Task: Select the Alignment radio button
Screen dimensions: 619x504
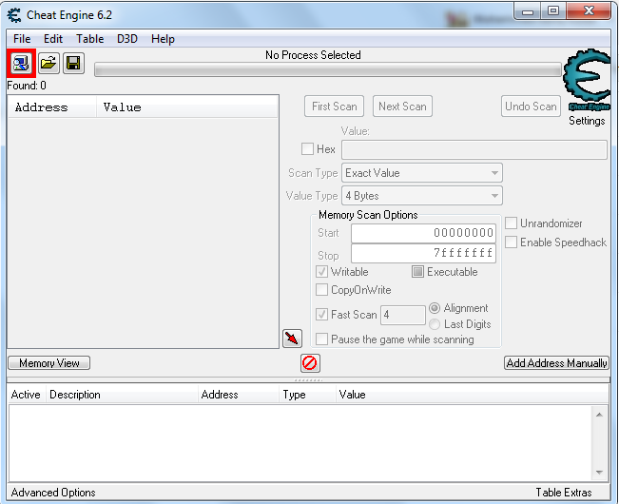Action: click(435, 308)
